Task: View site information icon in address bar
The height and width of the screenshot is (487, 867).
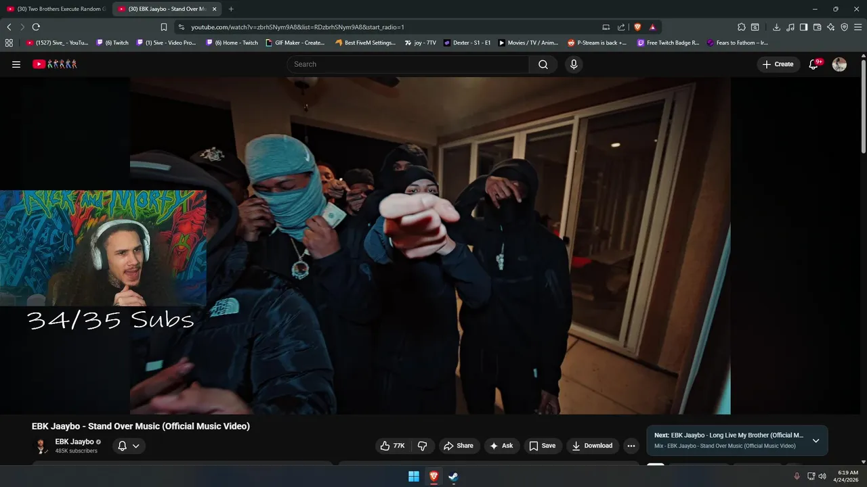Action: coord(181,27)
